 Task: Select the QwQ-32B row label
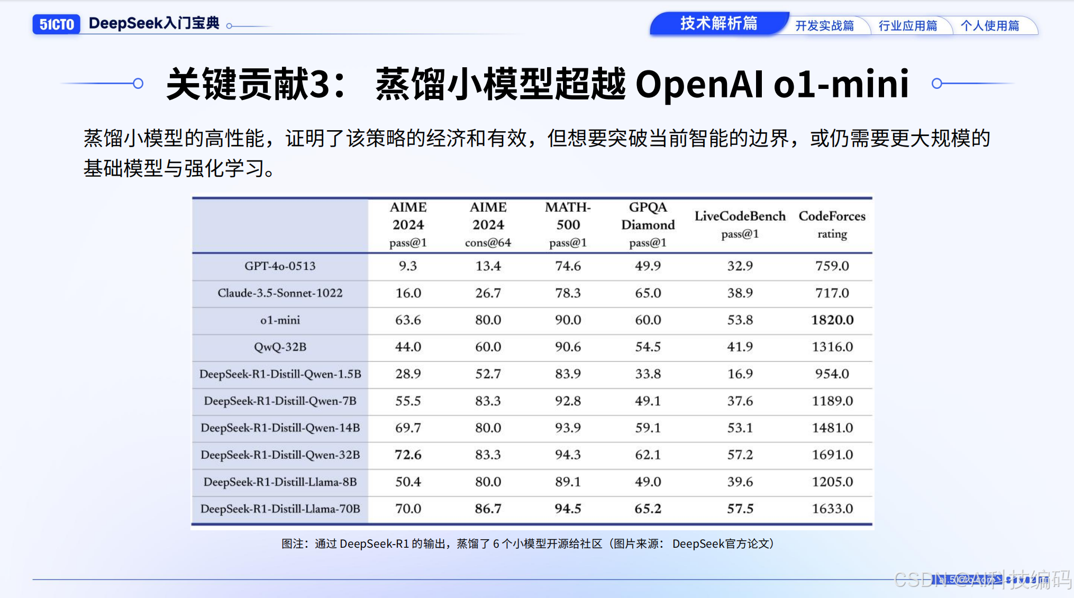coord(280,347)
